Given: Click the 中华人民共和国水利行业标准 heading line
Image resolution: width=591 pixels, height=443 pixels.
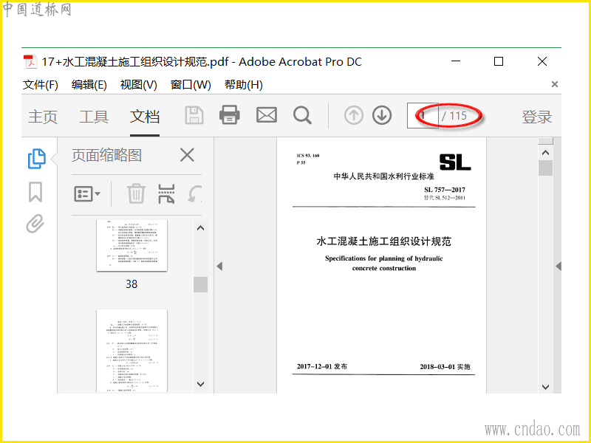Looking at the screenshot, I should pos(383,176).
